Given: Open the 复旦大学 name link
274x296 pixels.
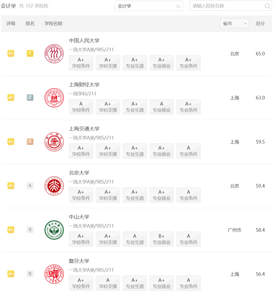Looking at the screenshot, I should [79, 261].
